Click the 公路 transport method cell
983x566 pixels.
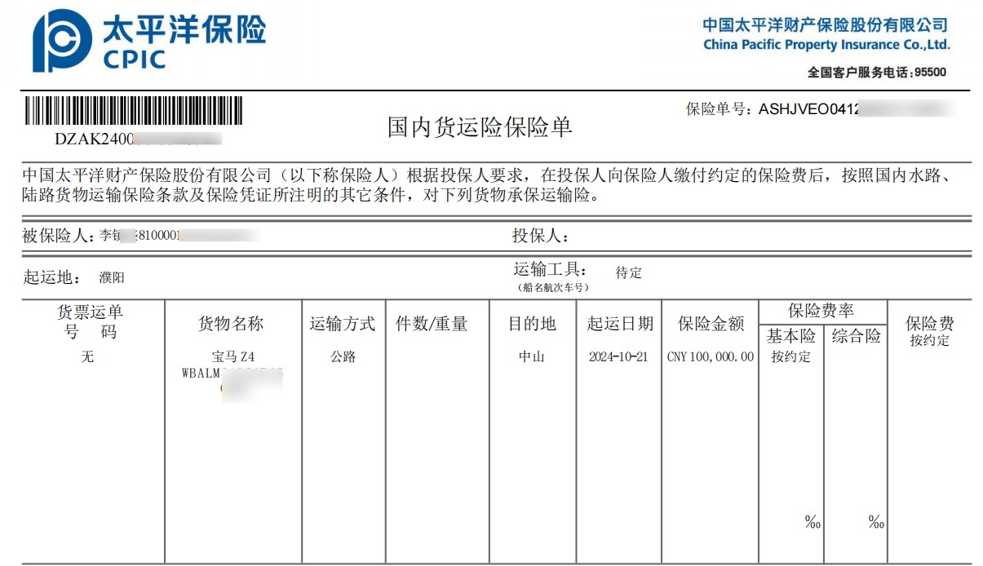(341, 356)
